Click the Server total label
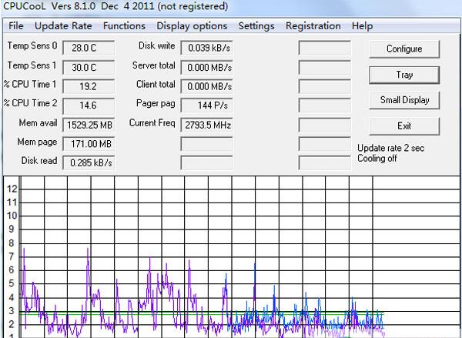Viewport: 462px width, 338px height. pyautogui.click(x=154, y=65)
